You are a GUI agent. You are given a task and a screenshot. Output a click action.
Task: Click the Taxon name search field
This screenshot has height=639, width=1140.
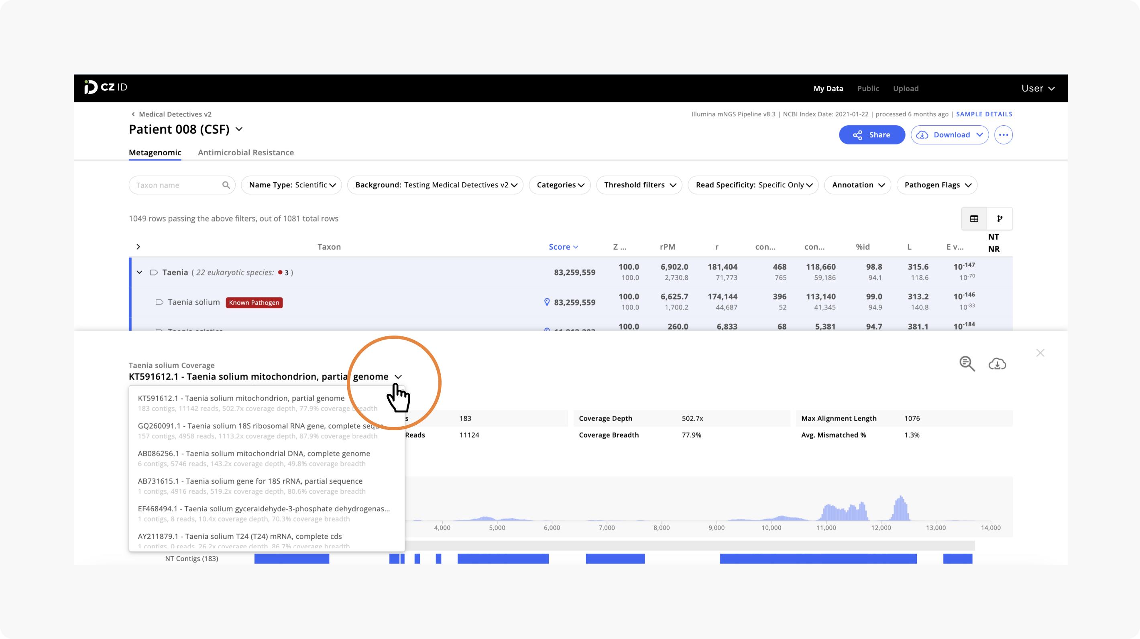pyautogui.click(x=181, y=185)
